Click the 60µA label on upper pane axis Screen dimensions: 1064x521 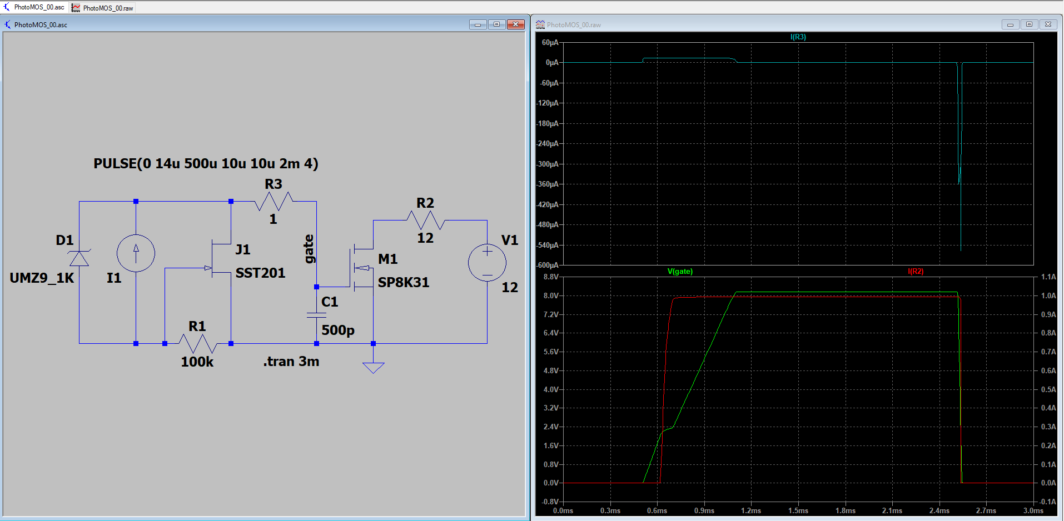pos(550,42)
